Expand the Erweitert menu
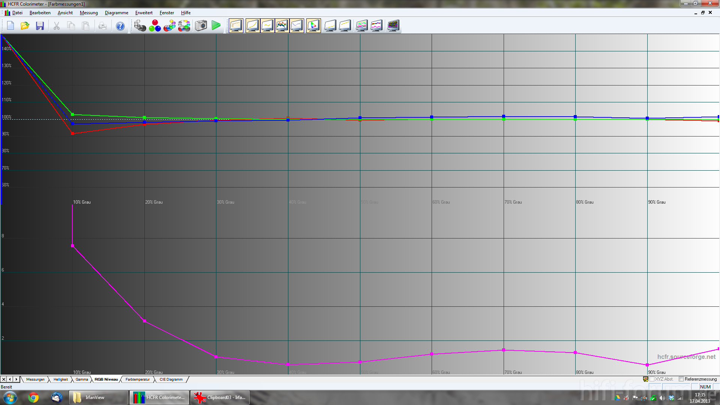 tap(144, 13)
